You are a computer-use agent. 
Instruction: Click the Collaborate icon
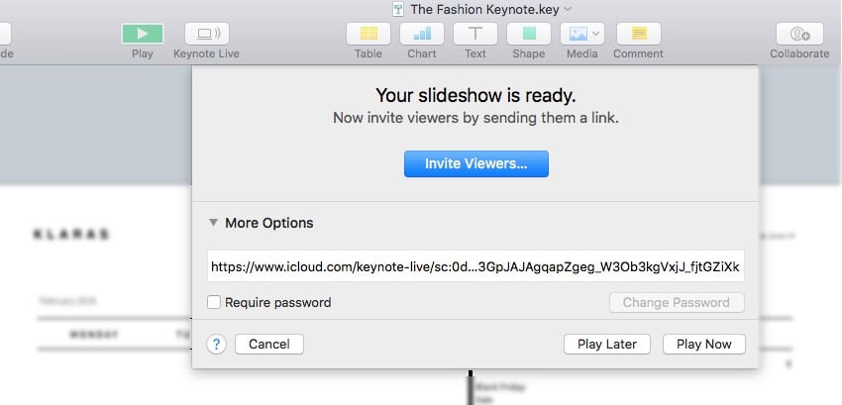click(x=798, y=33)
